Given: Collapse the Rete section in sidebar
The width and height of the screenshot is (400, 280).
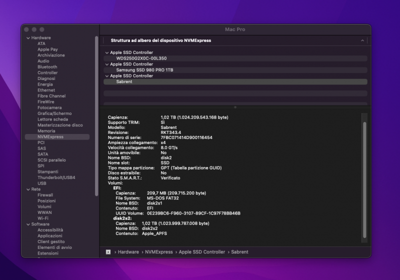Looking at the screenshot, I should pos(28,189).
